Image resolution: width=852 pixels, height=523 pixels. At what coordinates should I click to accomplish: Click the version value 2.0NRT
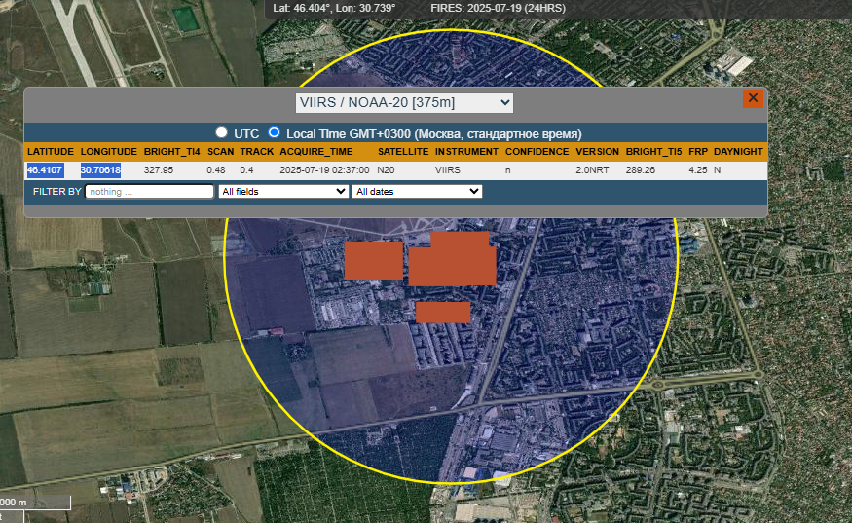592,170
